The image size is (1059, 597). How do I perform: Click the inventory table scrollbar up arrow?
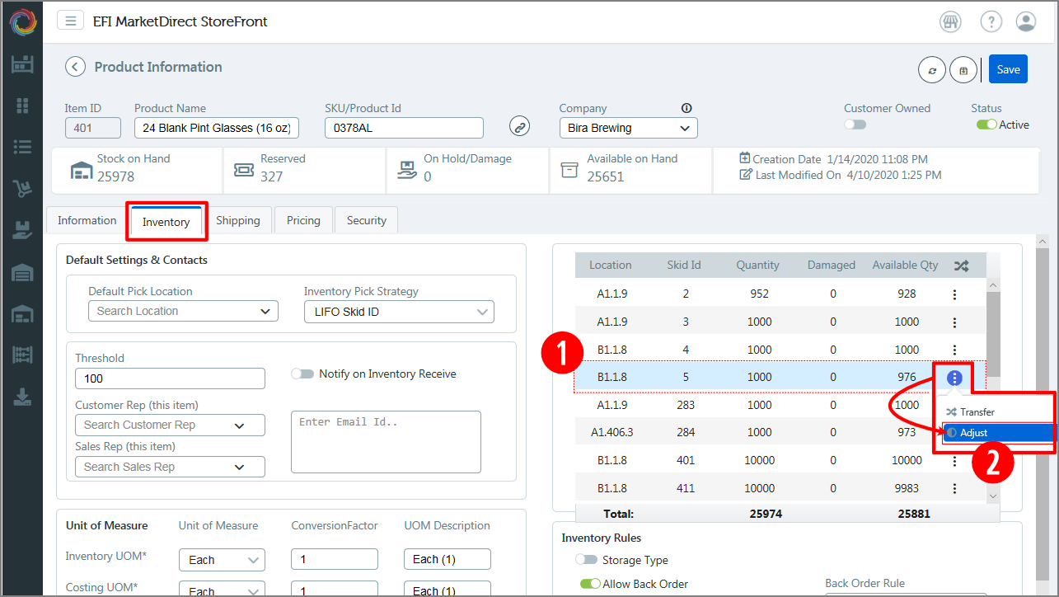click(x=992, y=284)
